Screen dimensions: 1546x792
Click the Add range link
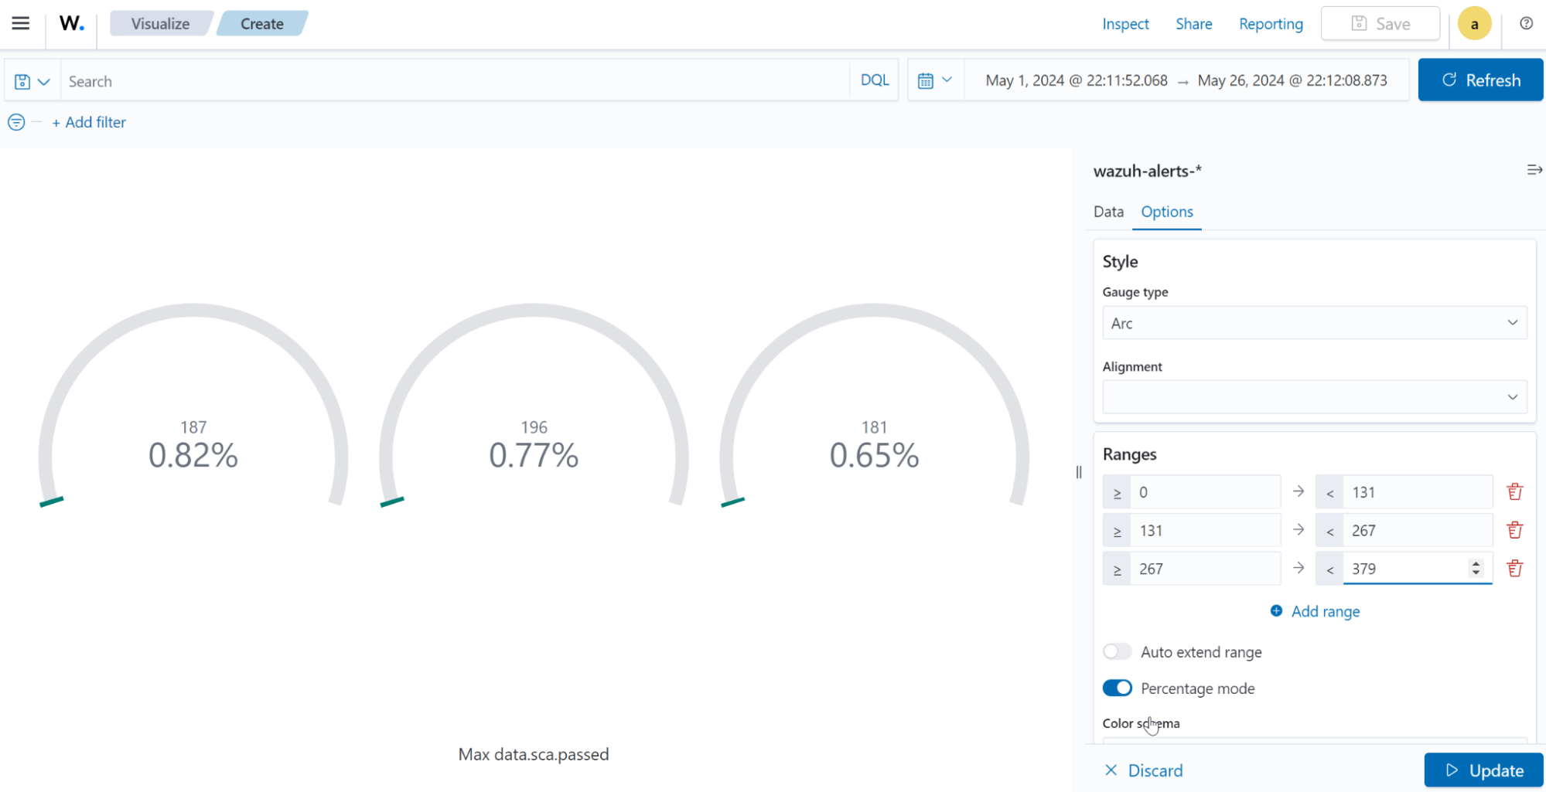pos(1325,611)
